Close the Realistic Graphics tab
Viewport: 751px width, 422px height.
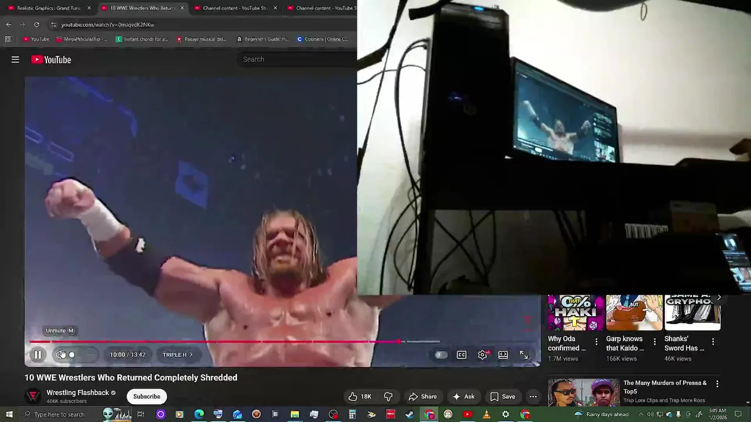[89, 8]
